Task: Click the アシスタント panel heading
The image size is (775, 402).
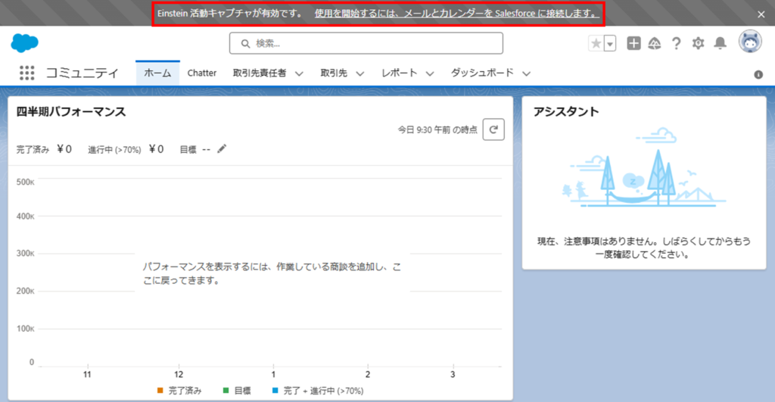Action: coord(566,112)
